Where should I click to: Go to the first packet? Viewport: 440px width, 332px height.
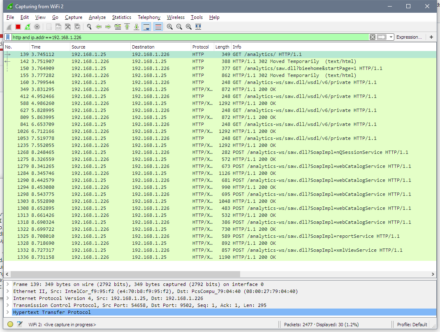pos(127,27)
